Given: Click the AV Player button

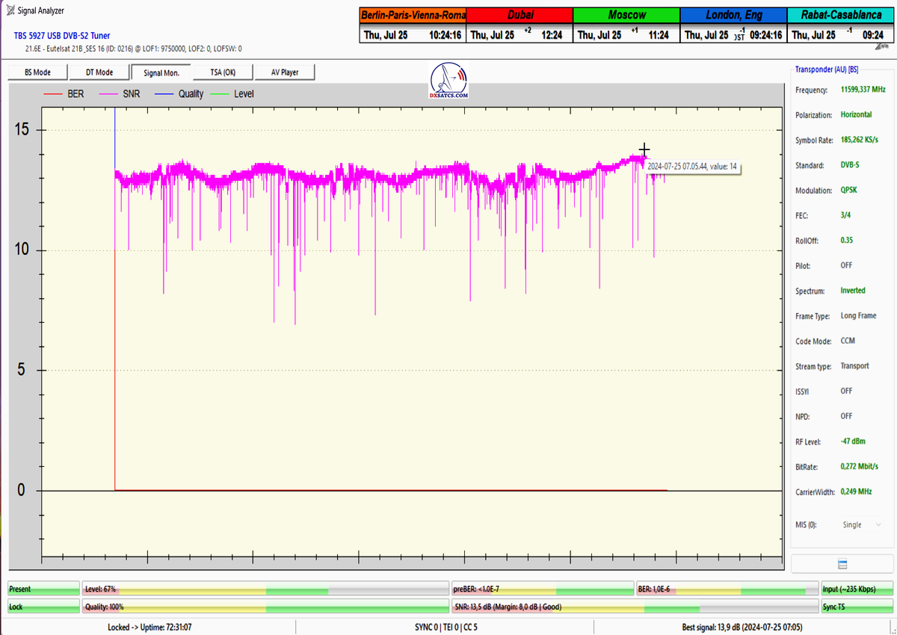Looking at the screenshot, I should 284,72.
